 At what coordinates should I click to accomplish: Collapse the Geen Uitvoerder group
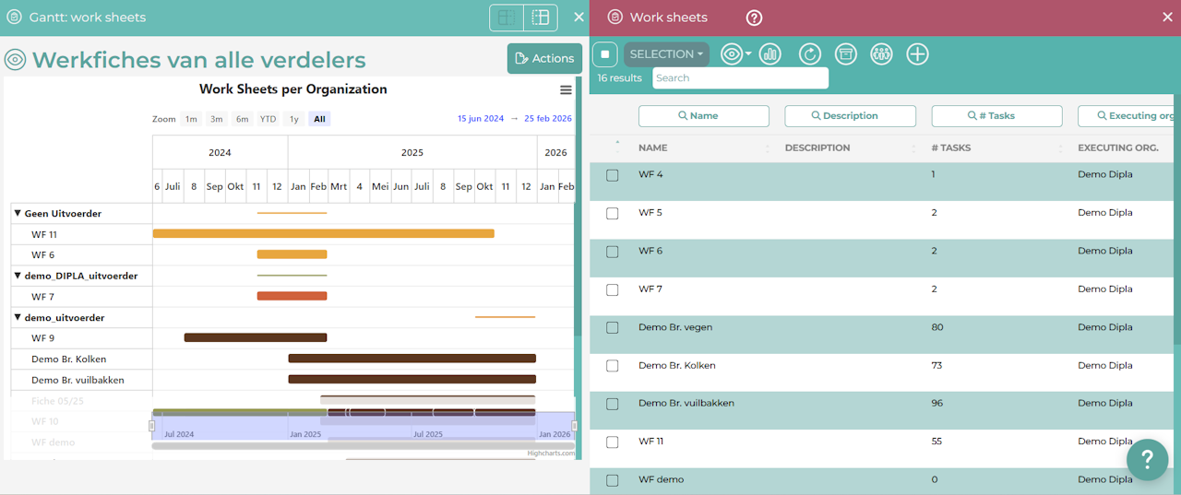click(x=18, y=214)
